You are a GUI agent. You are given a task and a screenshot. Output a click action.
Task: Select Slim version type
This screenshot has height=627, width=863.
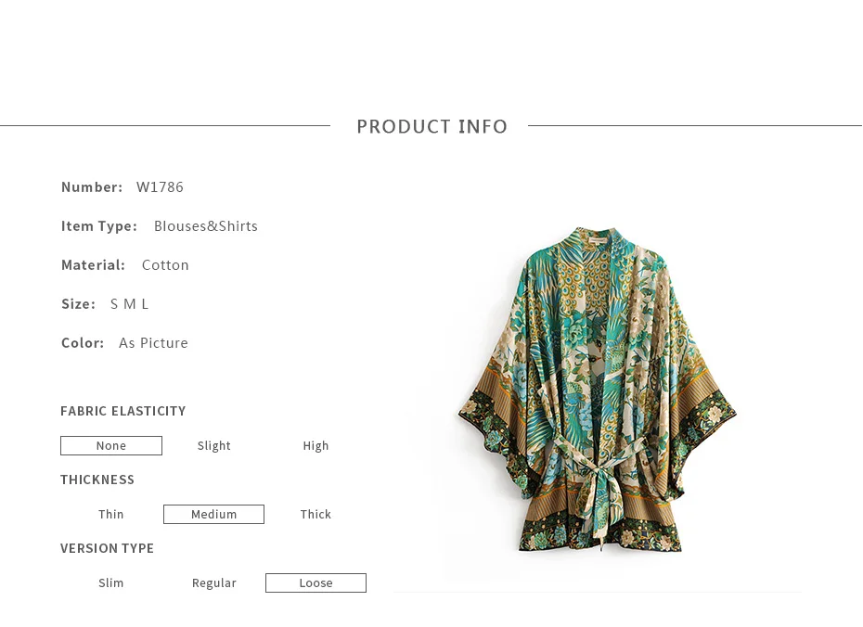tap(111, 583)
